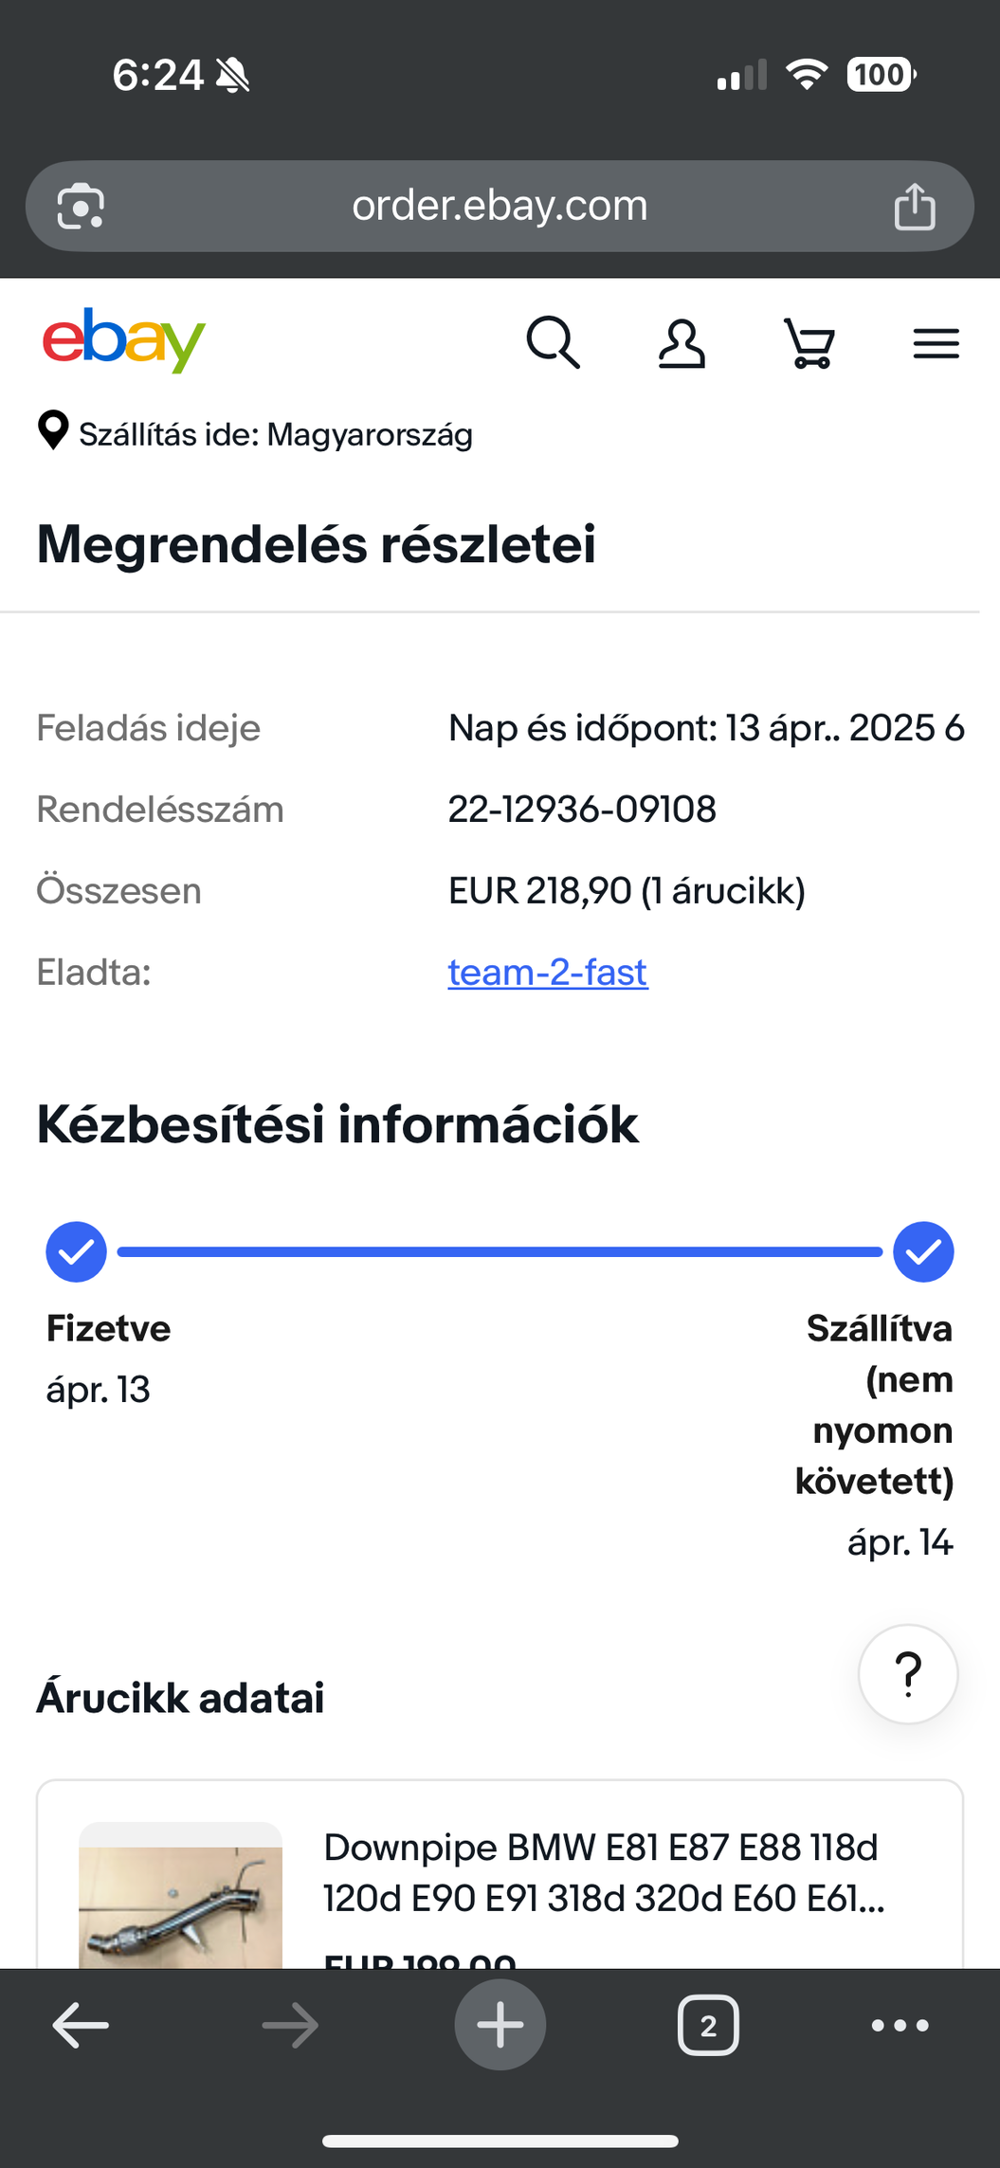
Task: Tap the Szállítva checkmark step
Action: (x=923, y=1251)
